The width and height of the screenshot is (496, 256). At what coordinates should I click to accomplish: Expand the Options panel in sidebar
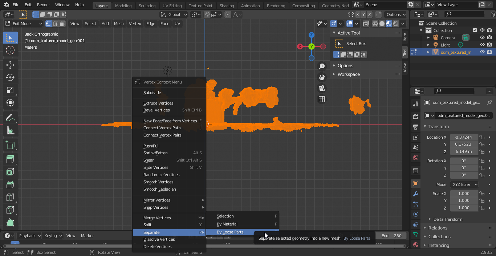345,66
